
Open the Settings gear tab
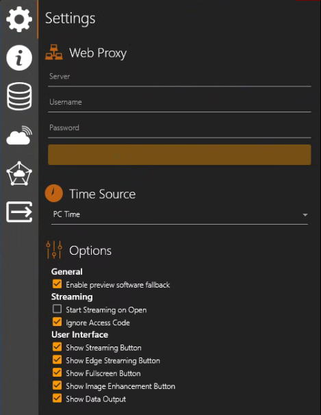tap(19, 19)
